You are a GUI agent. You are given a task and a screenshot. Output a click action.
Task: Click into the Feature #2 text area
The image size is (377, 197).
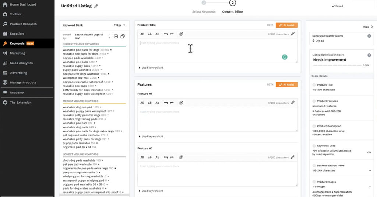click(x=218, y=174)
